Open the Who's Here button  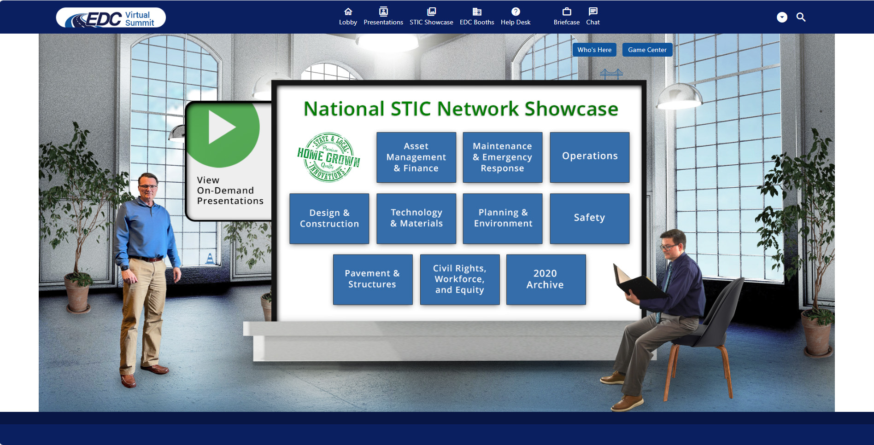(594, 50)
